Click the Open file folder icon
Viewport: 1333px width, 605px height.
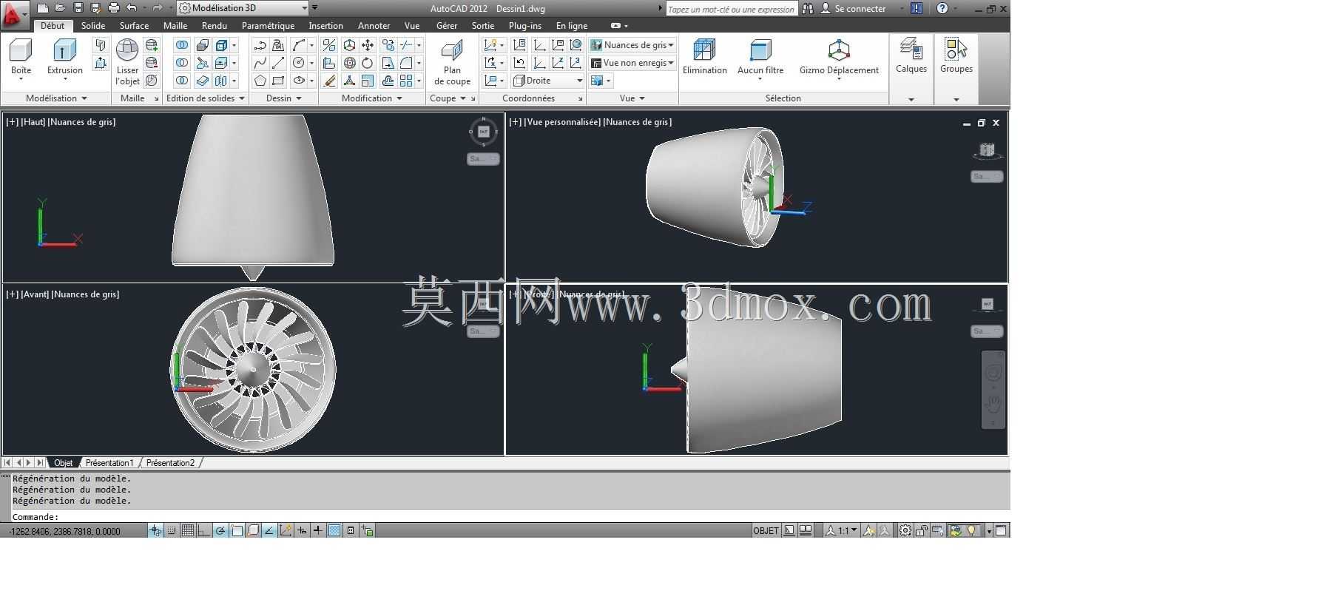pos(61,8)
